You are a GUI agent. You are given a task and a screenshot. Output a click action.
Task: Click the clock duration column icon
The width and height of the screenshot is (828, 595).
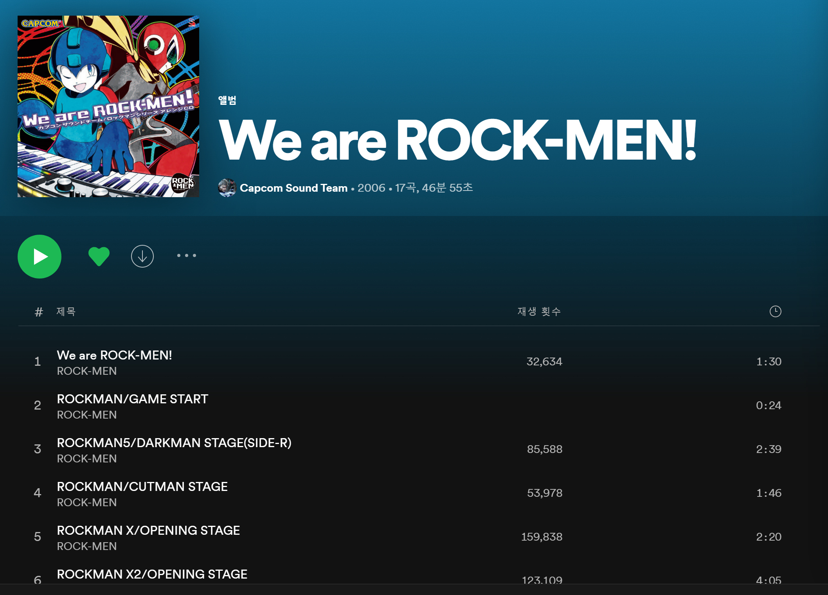click(x=775, y=311)
